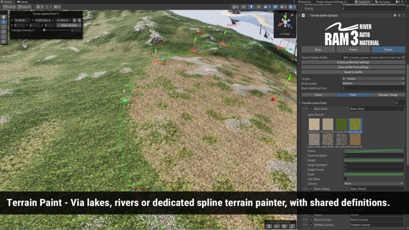Adjust the Triangles Density U slider

pyautogui.click(x=44, y=30)
